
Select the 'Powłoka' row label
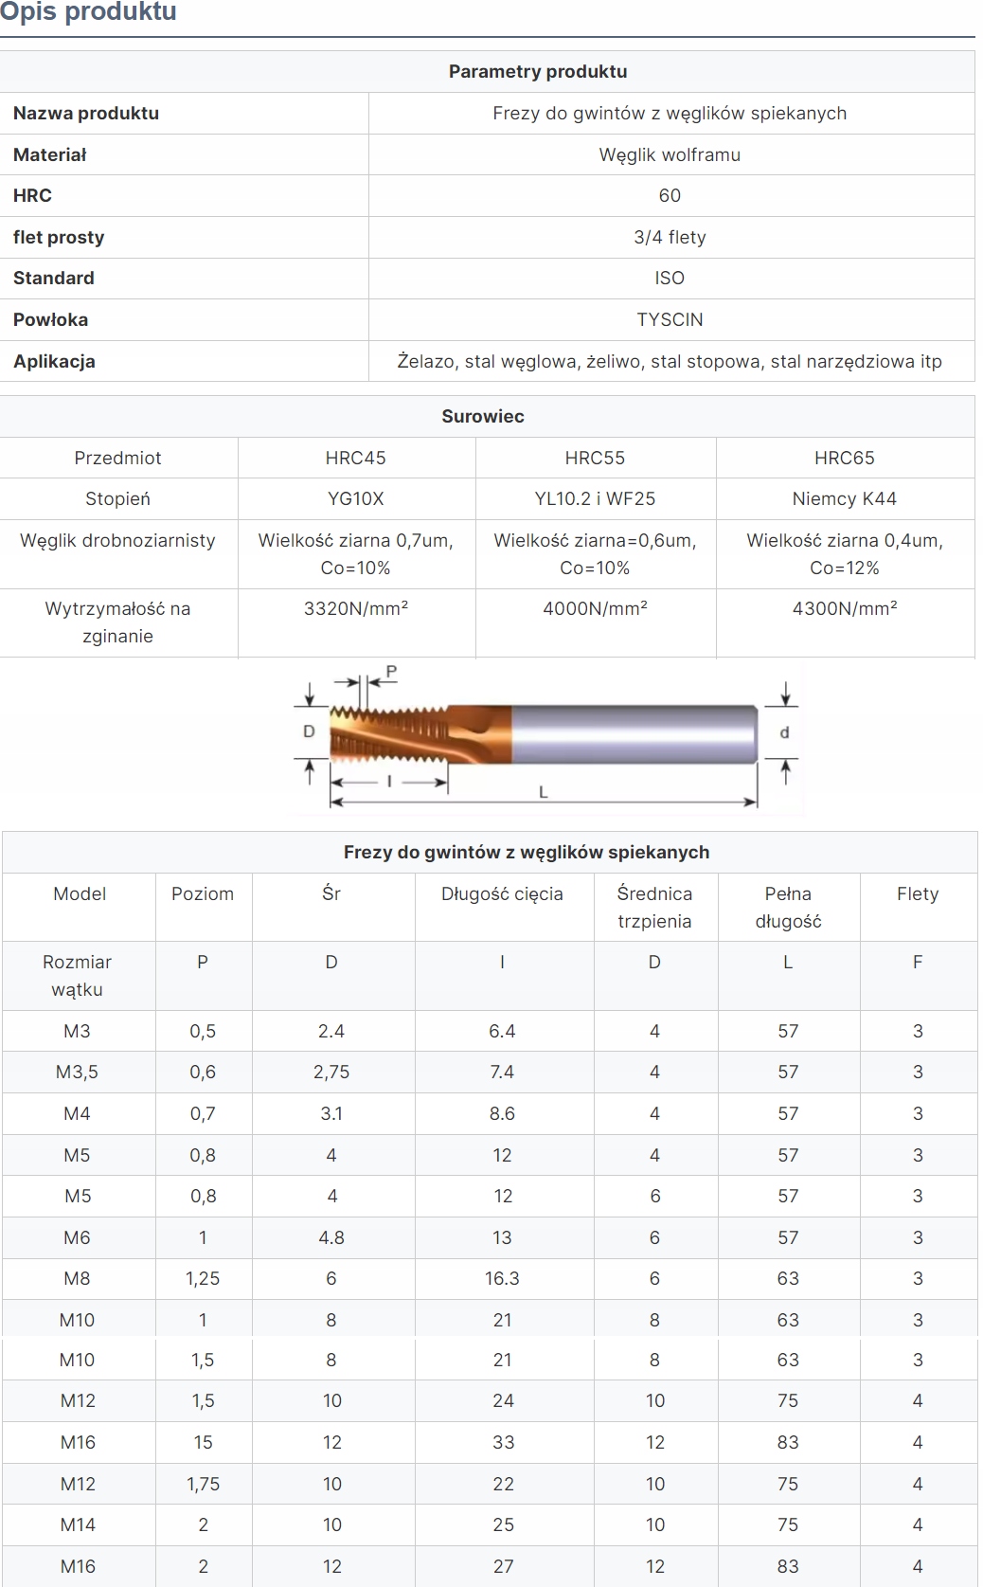pyautogui.click(x=50, y=319)
